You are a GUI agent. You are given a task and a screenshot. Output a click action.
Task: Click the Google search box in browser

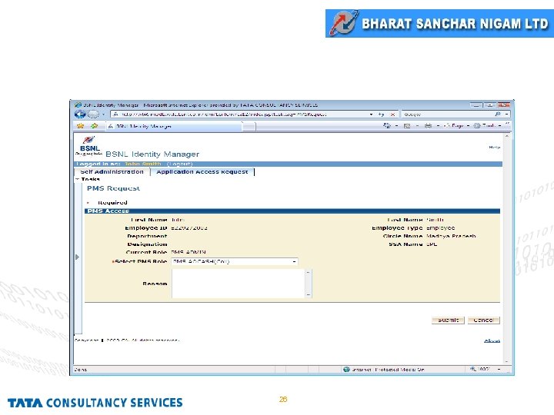pyautogui.click(x=448, y=115)
